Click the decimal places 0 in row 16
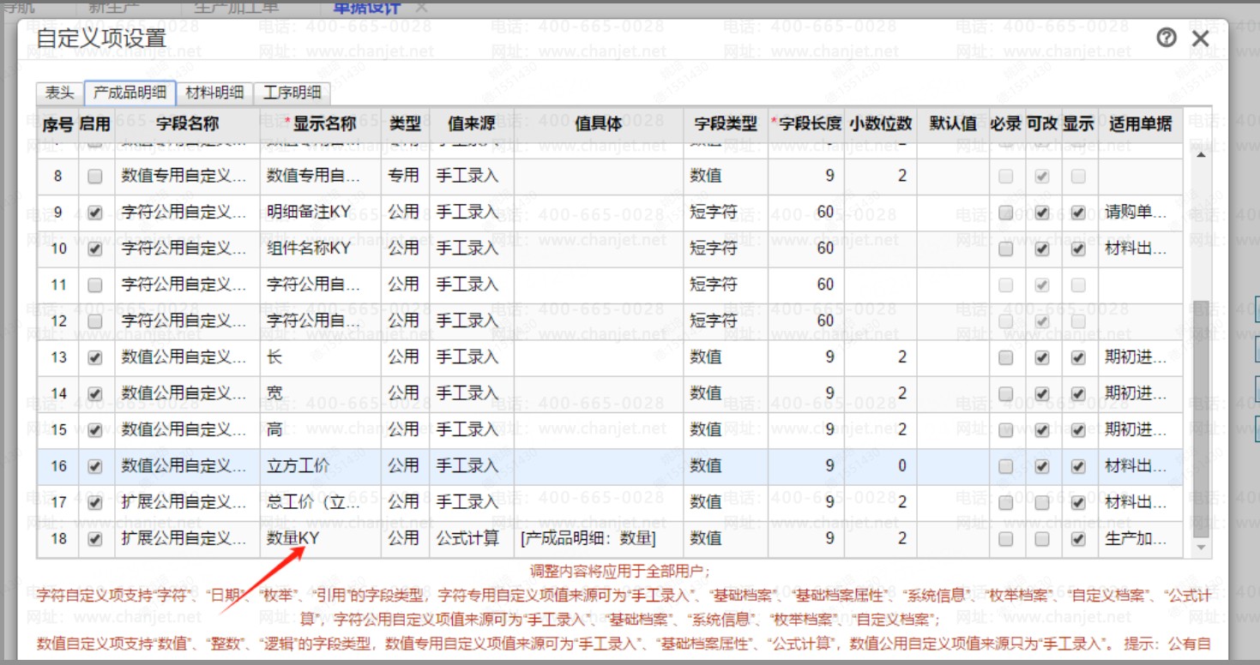This screenshot has width=1260, height=665. [x=881, y=466]
